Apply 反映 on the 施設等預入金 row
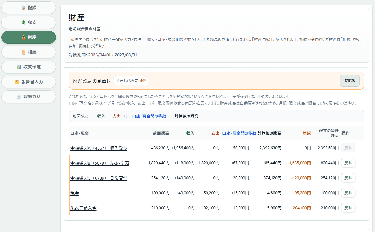The image size is (375, 232). pos(348,208)
